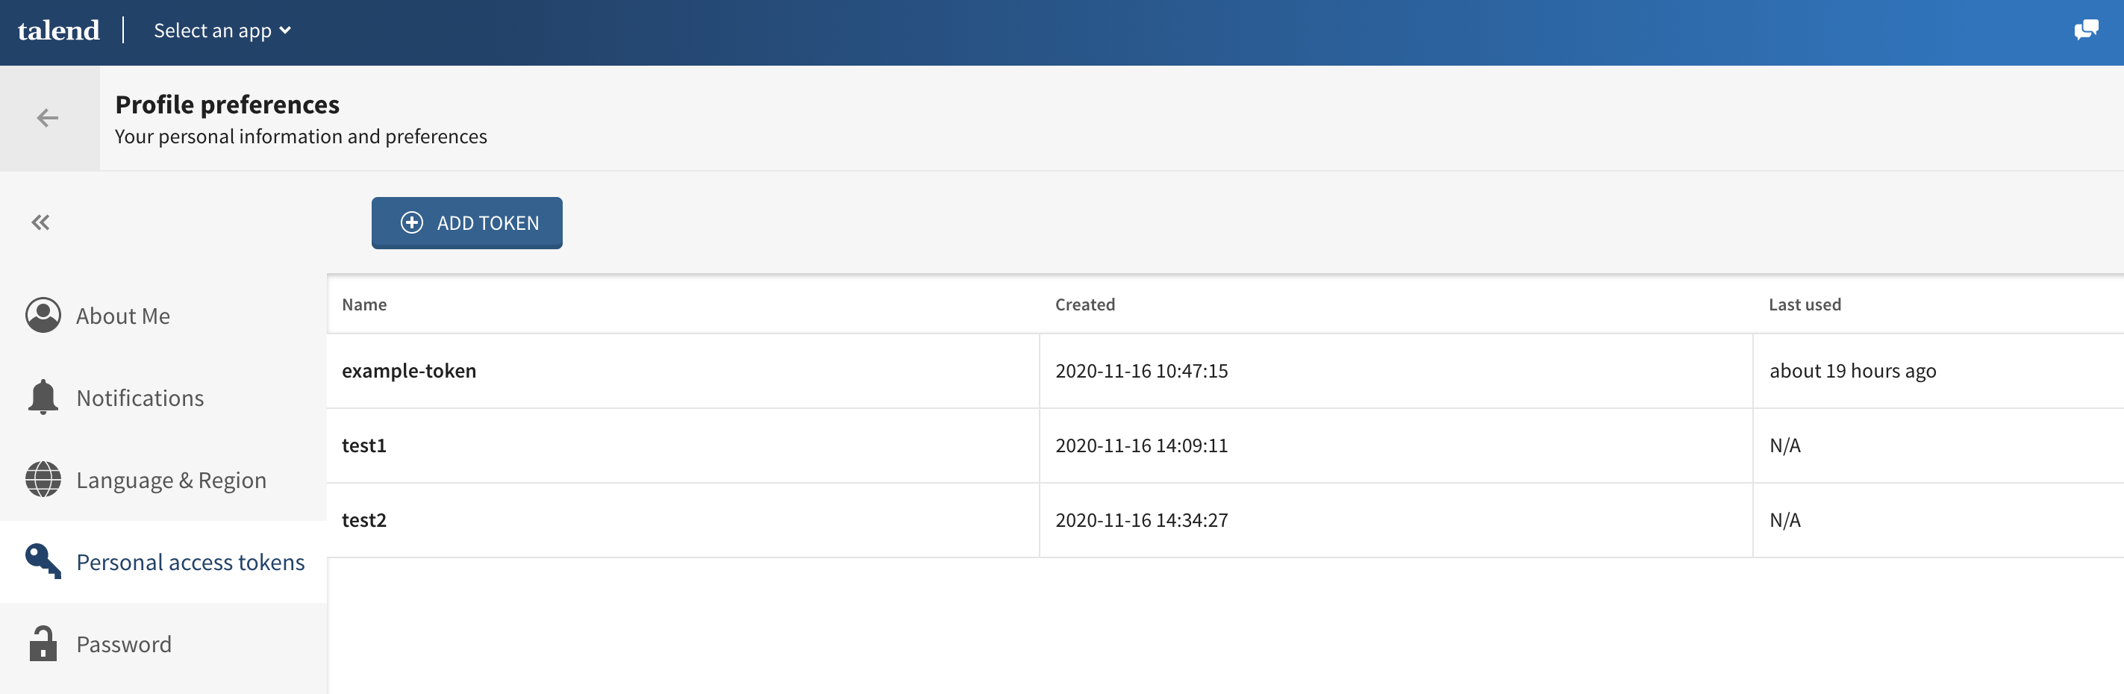
Task: Select the test1 token entry
Action: click(x=363, y=446)
